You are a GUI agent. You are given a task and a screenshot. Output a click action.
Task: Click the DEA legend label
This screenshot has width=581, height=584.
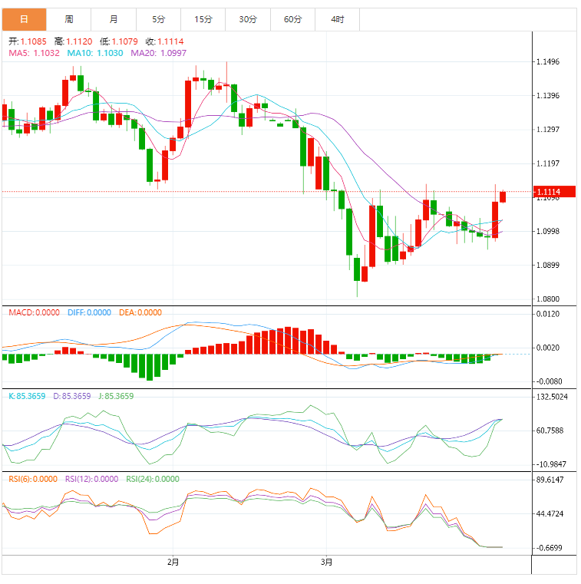click(140, 313)
